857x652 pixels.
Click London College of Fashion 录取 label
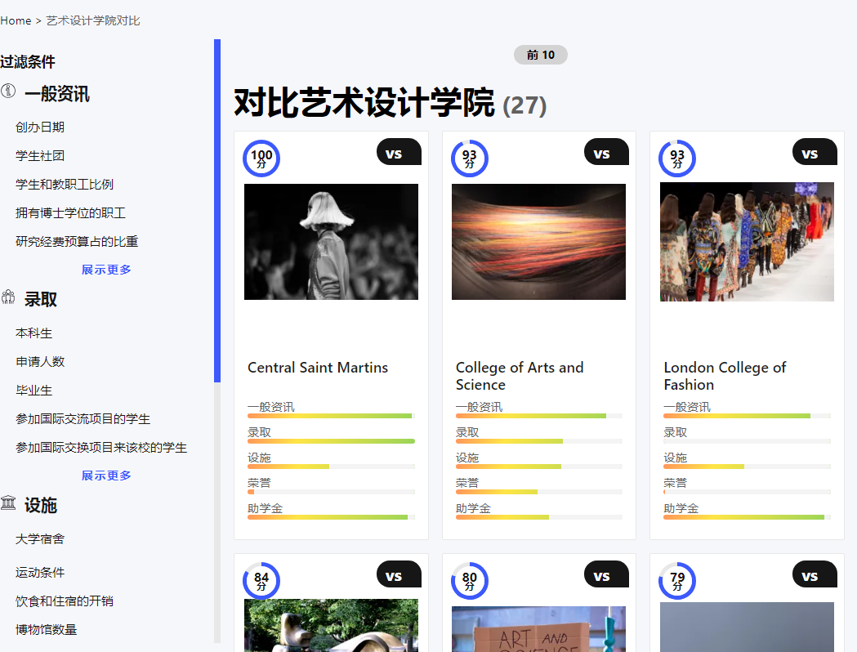click(675, 432)
